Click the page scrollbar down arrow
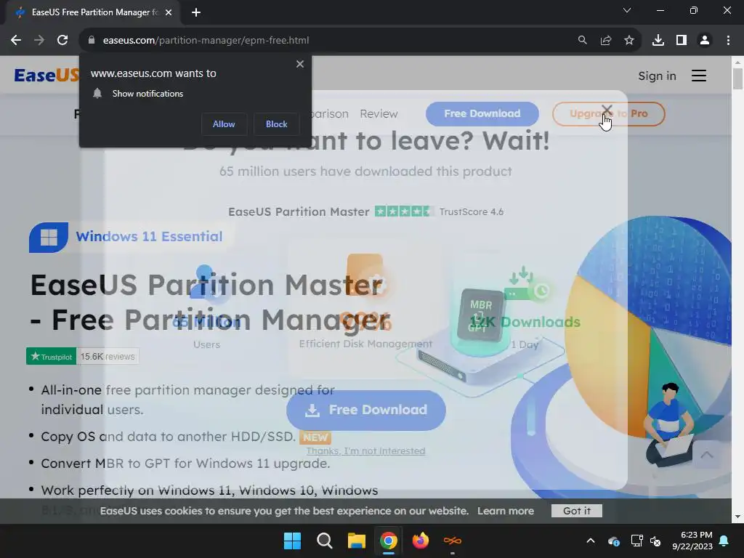The height and width of the screenshot is (558, 744). [737, 517]
